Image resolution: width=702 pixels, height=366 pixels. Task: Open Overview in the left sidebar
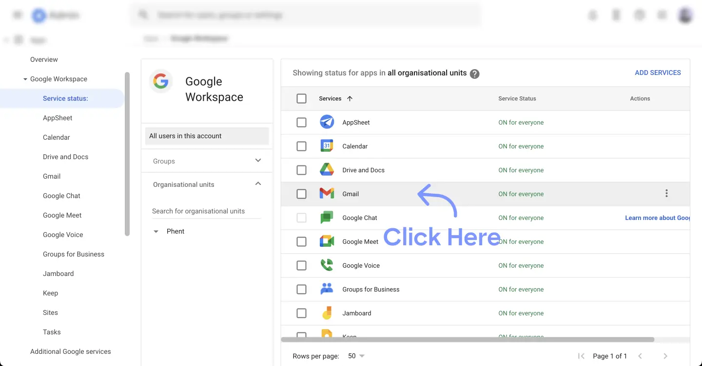click(x=44, y=59)
